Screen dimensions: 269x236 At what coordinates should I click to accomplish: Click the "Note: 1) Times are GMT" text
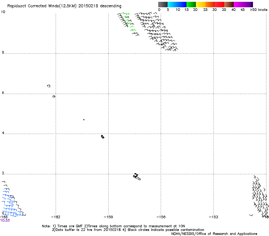tap(63, 226)
